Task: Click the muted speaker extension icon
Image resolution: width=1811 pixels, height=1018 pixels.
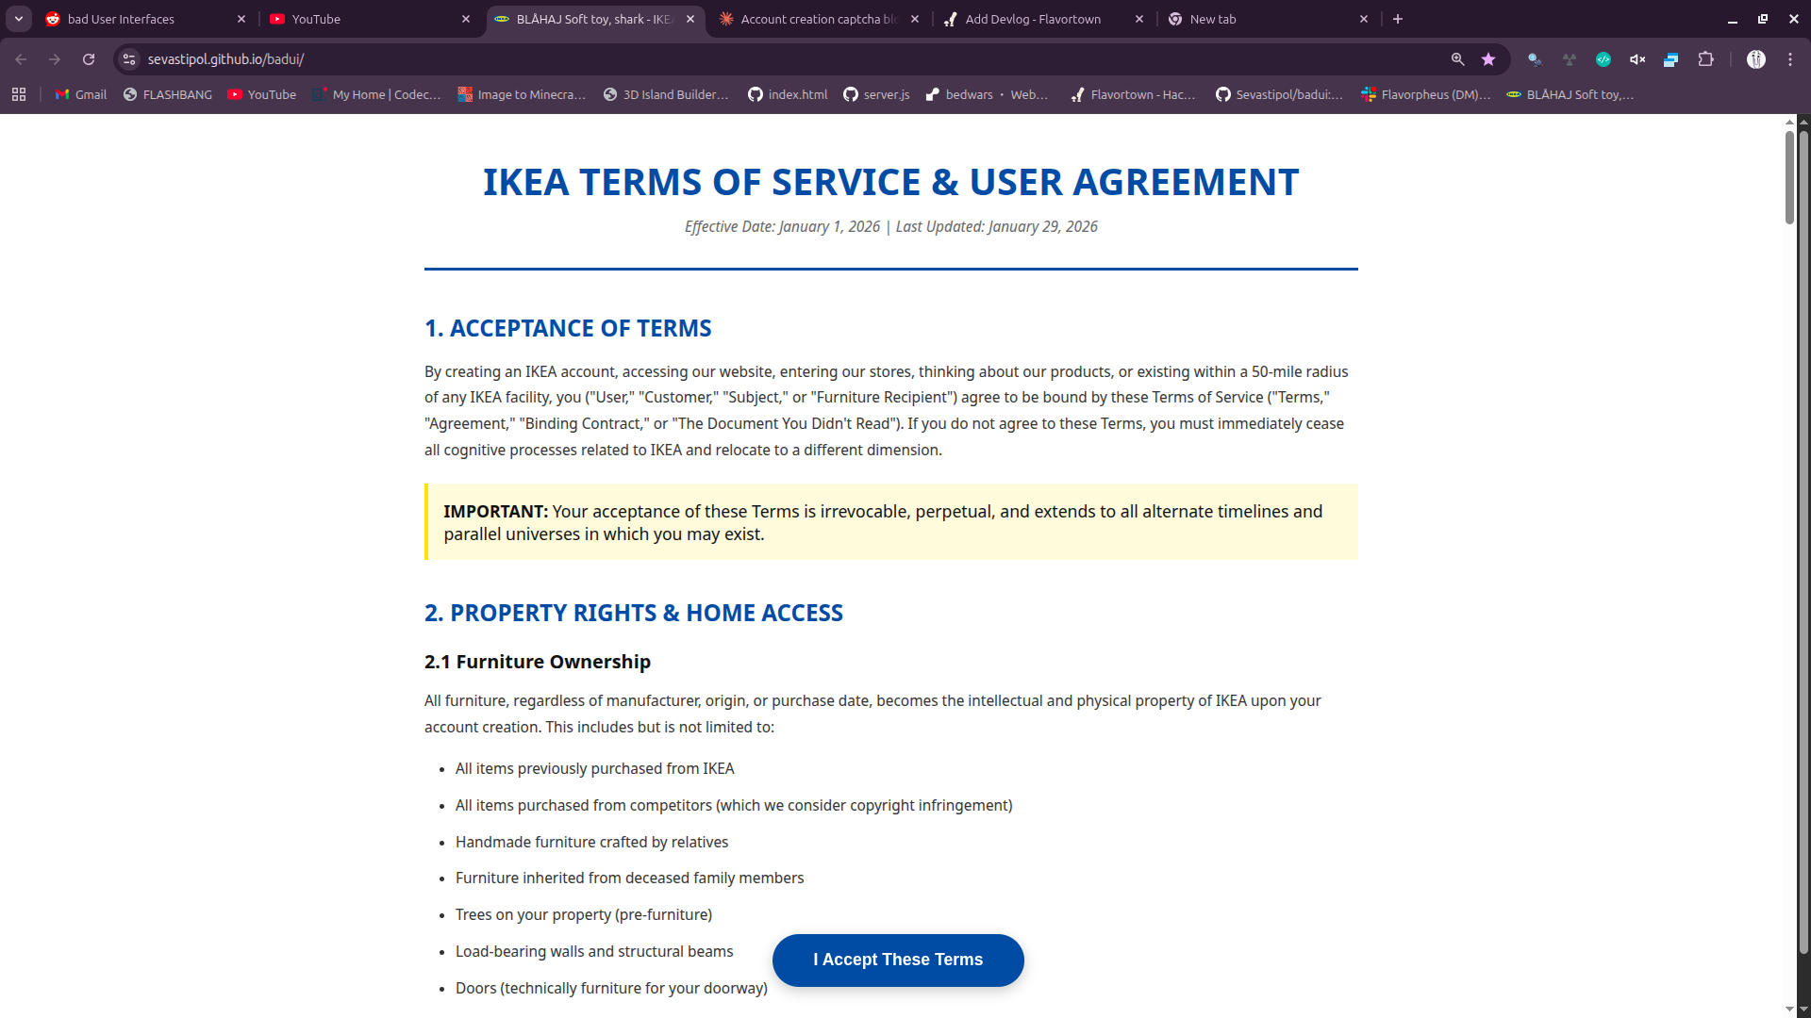Action: click(1637, 59)
